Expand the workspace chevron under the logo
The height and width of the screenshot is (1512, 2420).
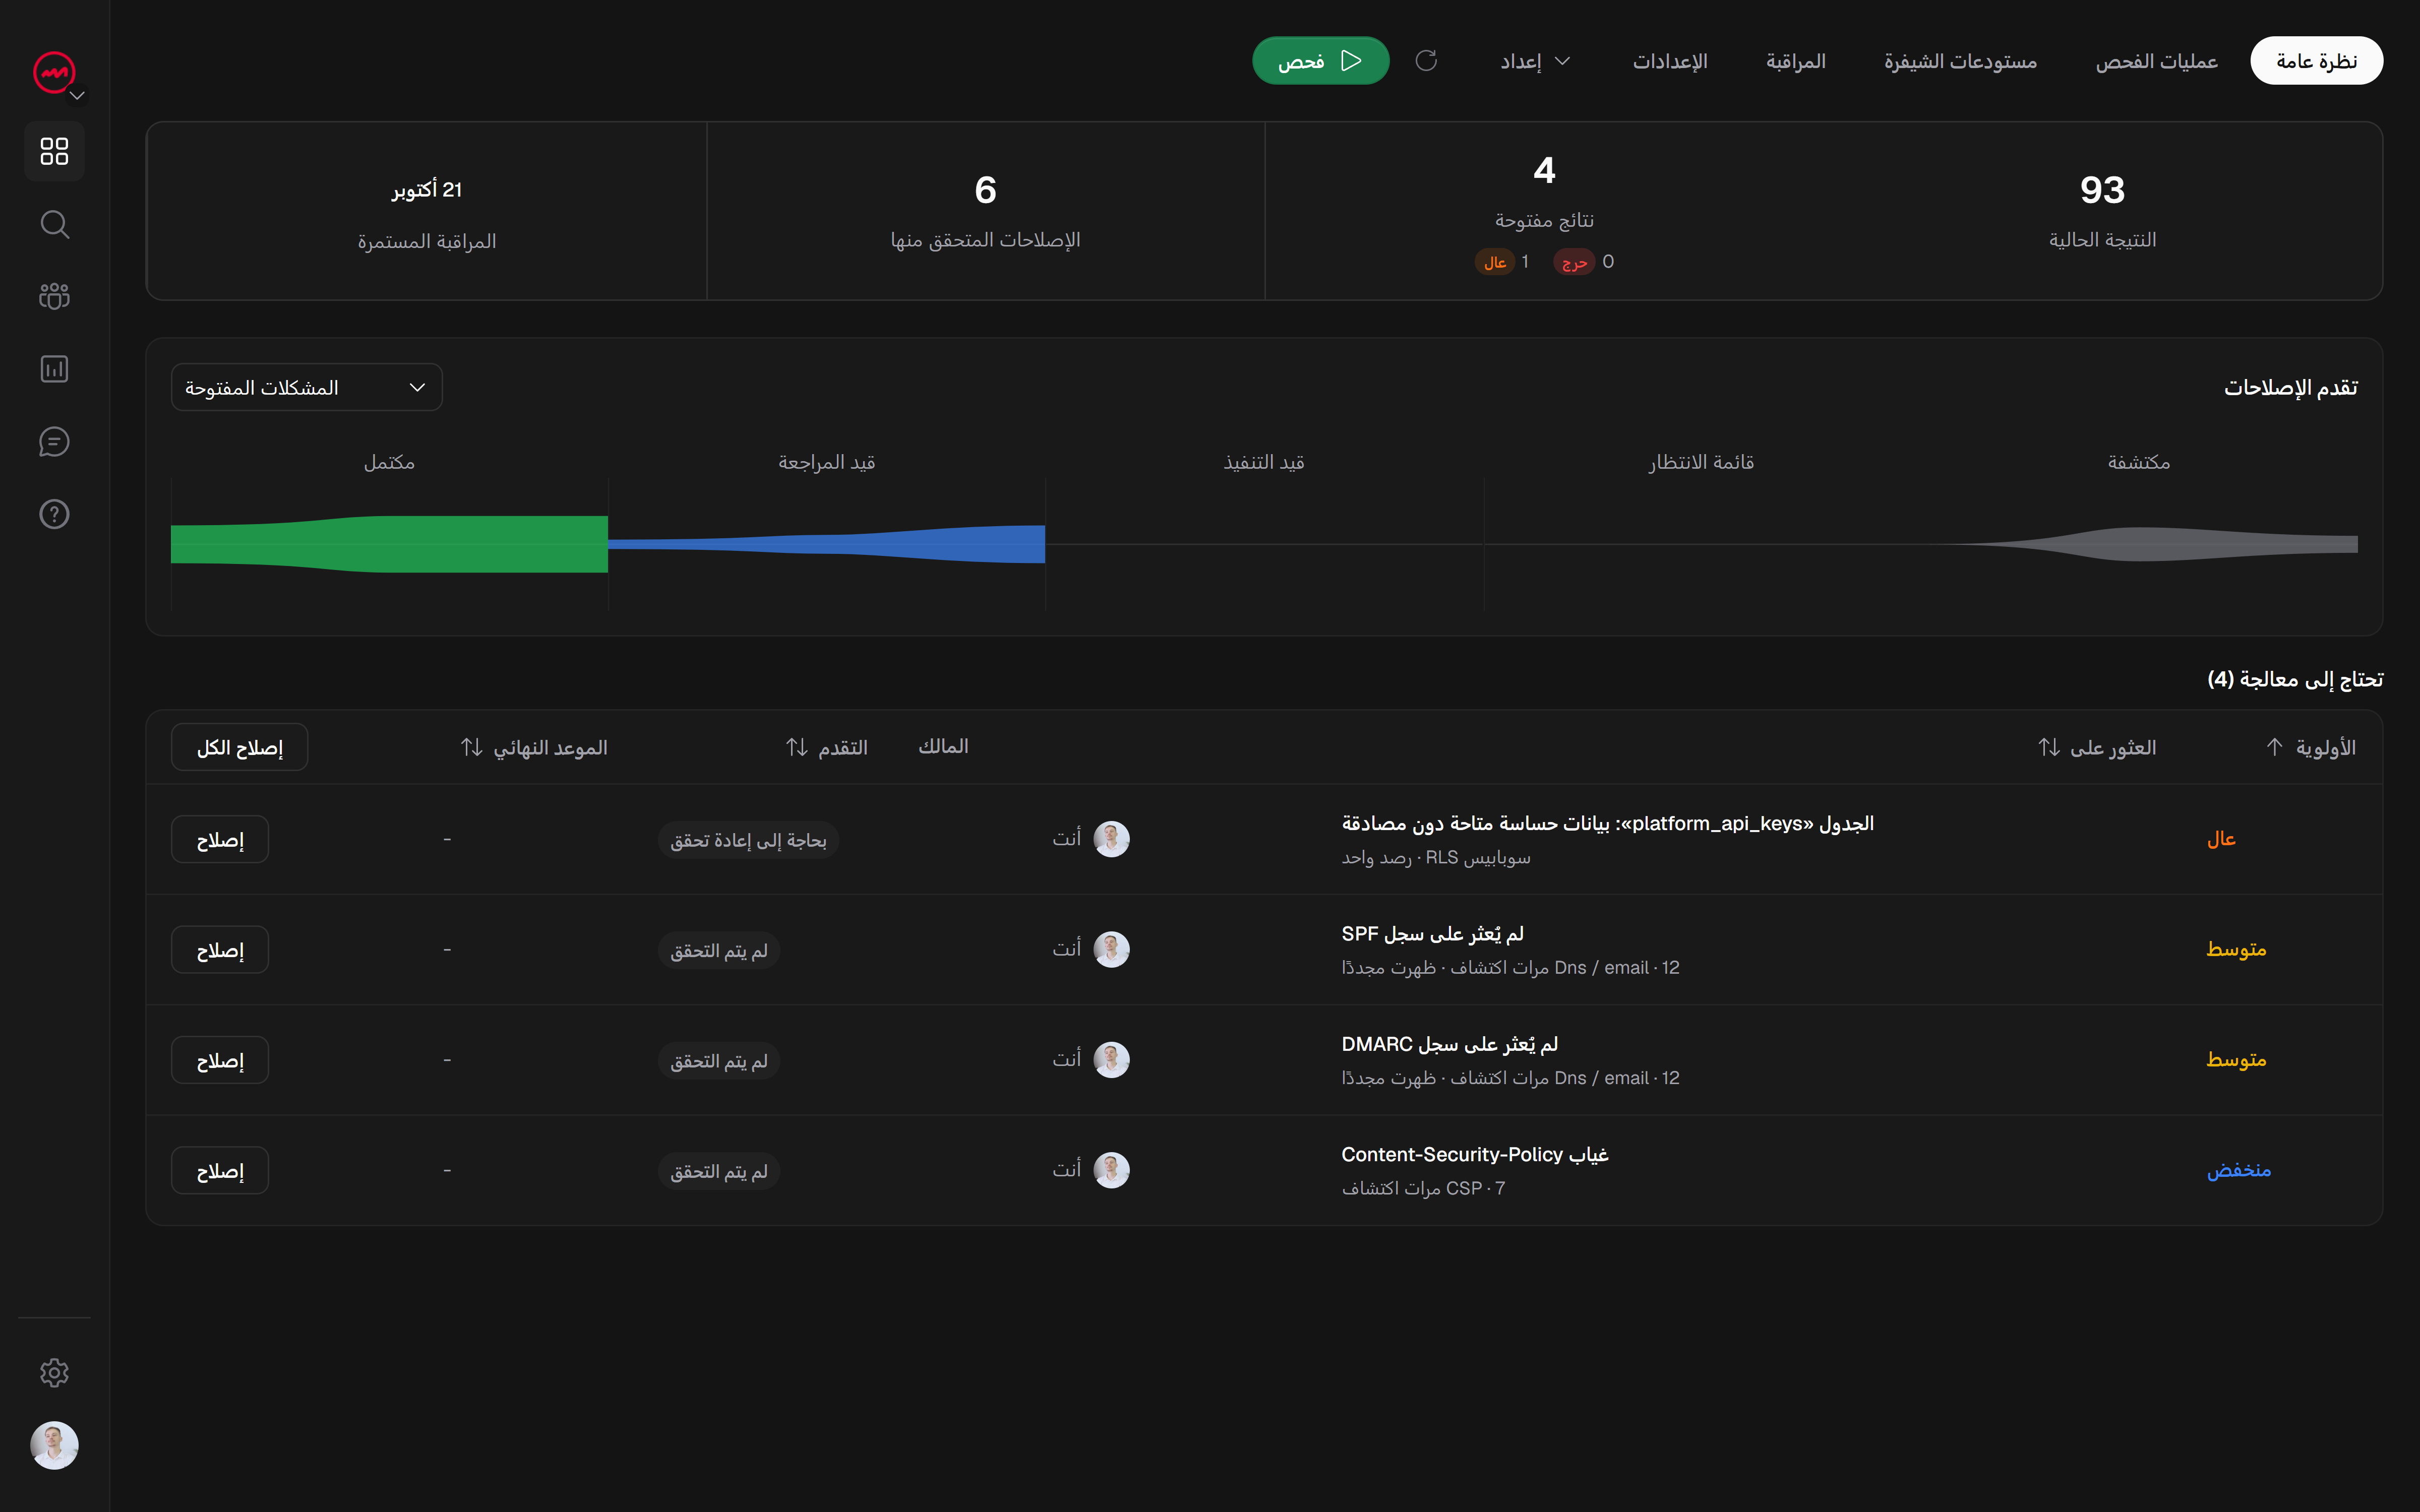(77, 96)
